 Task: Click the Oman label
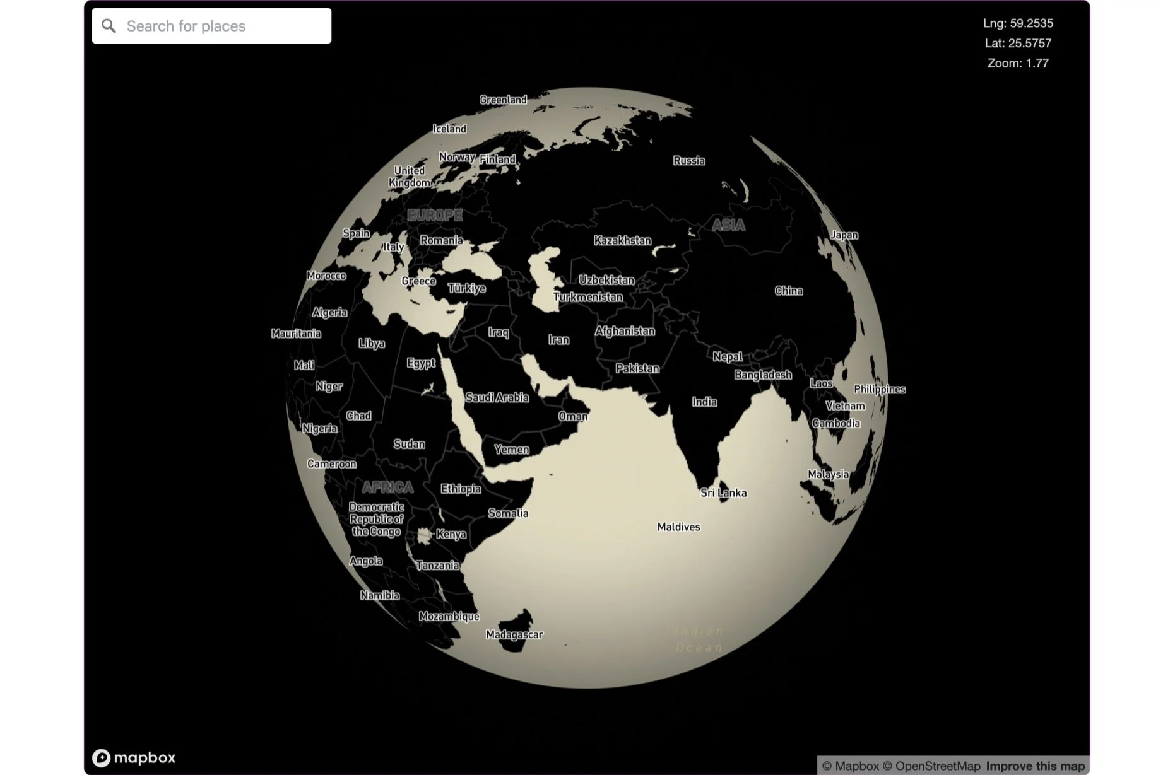573,416
